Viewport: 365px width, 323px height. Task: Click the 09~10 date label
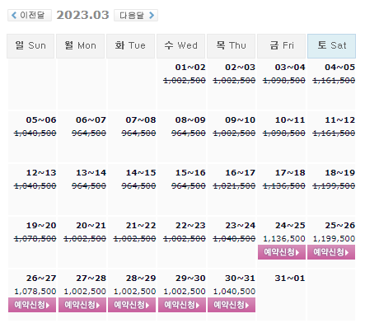[240, 120]
